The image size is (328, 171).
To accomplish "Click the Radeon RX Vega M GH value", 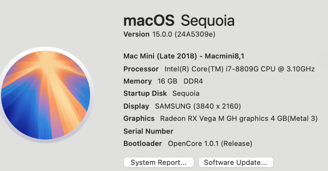I will (x=239, y=119).
